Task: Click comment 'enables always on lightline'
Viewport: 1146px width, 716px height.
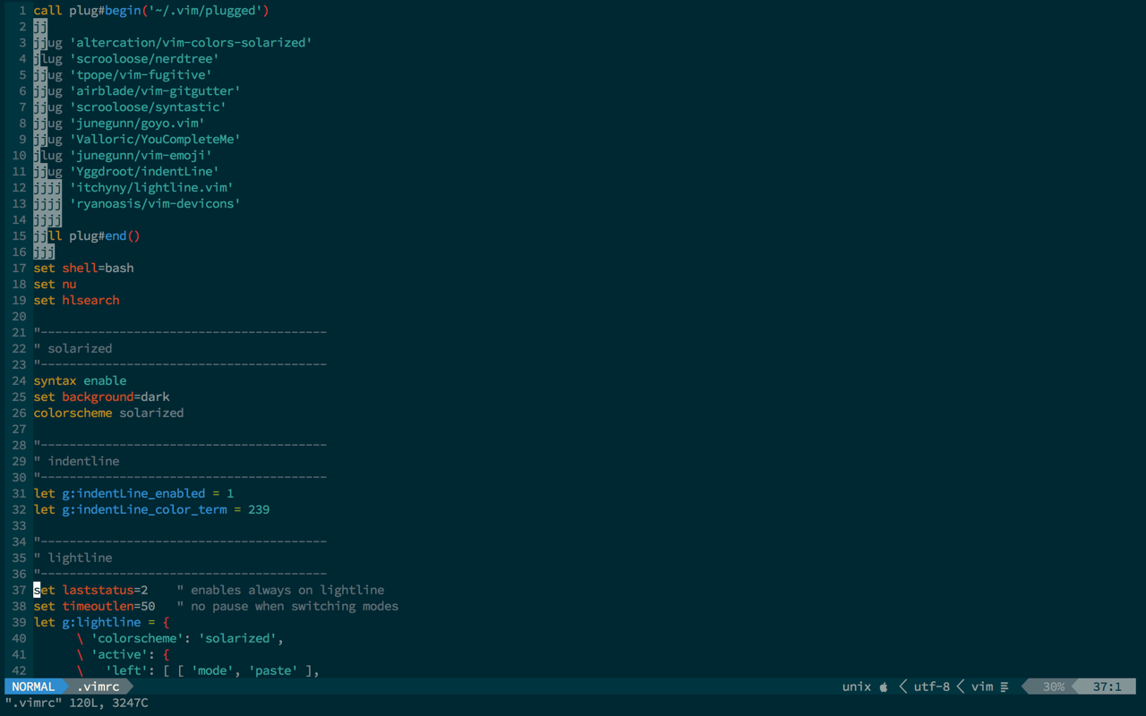Action: point(288,590)
